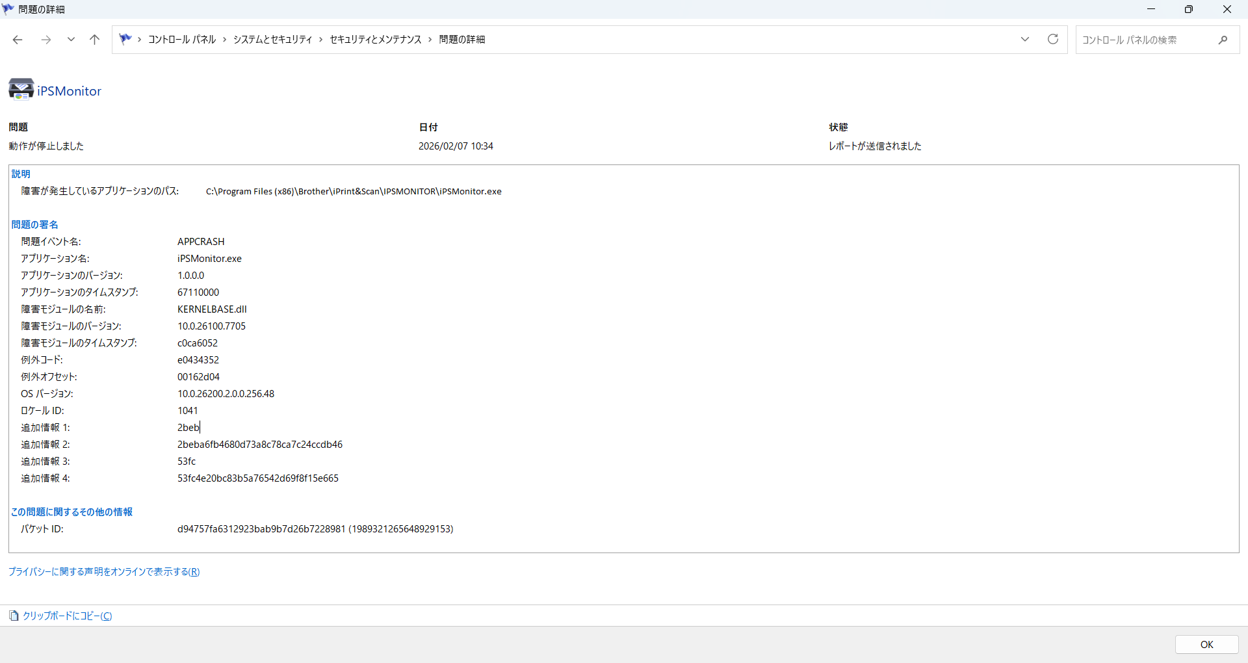This screenshot has width=1248, height=663.
Task: Click the window title flag icon
Action: point(8,8)
